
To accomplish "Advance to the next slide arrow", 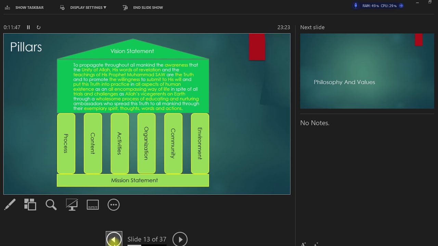I will click(180, 239).
